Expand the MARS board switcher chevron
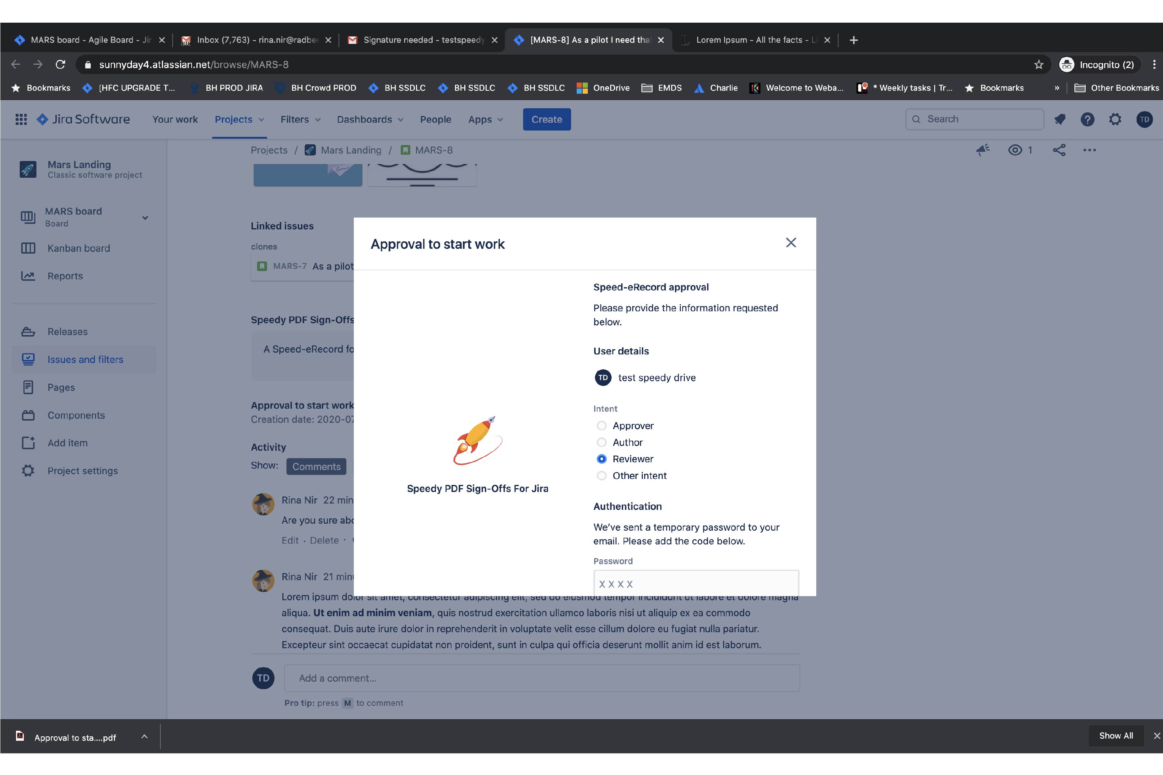This screenshot has width=1163, height=775. point(145,218)
